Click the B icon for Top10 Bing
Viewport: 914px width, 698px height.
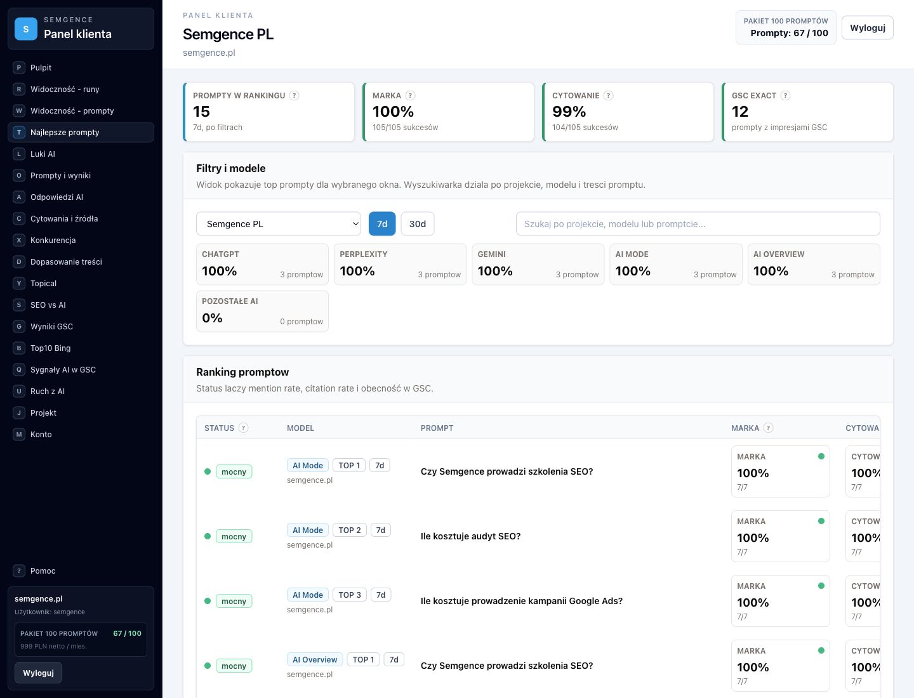[19, 348]
